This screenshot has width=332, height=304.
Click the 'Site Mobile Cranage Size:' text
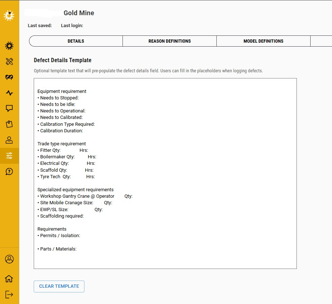click(67, 203)
